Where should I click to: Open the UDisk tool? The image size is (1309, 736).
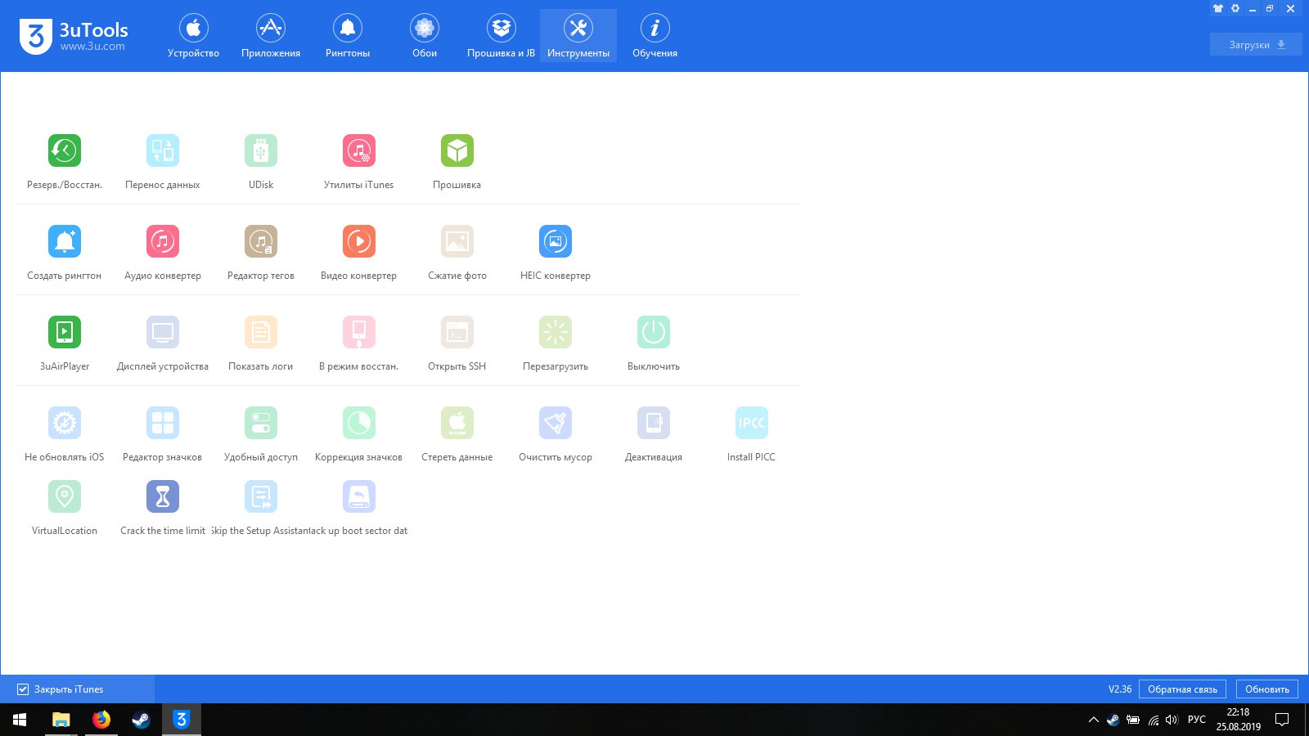coord(261,150)
